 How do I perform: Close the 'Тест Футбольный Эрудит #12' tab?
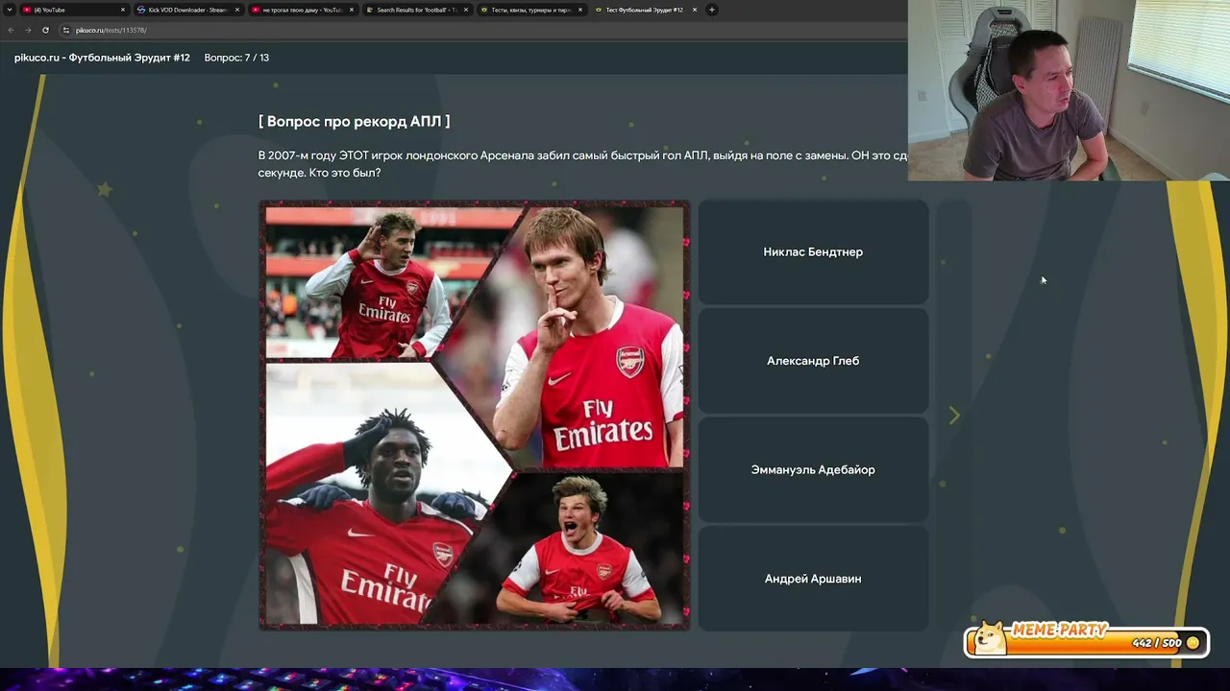[x=694, y=10]
